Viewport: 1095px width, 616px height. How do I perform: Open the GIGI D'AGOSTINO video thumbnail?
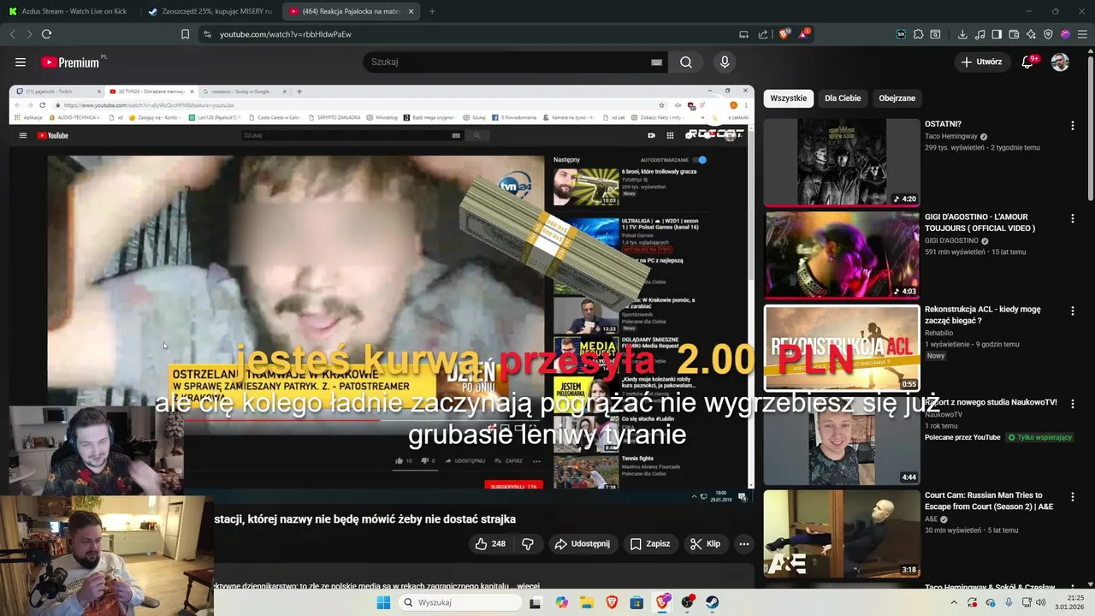tap(842, 255)
